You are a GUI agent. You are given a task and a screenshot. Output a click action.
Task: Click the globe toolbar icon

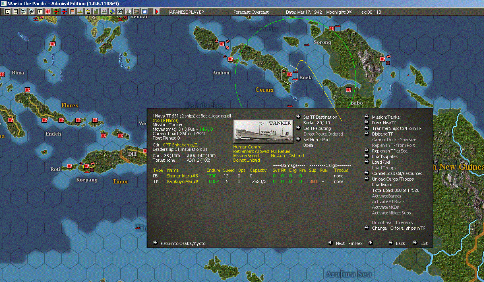coord(112,12)
